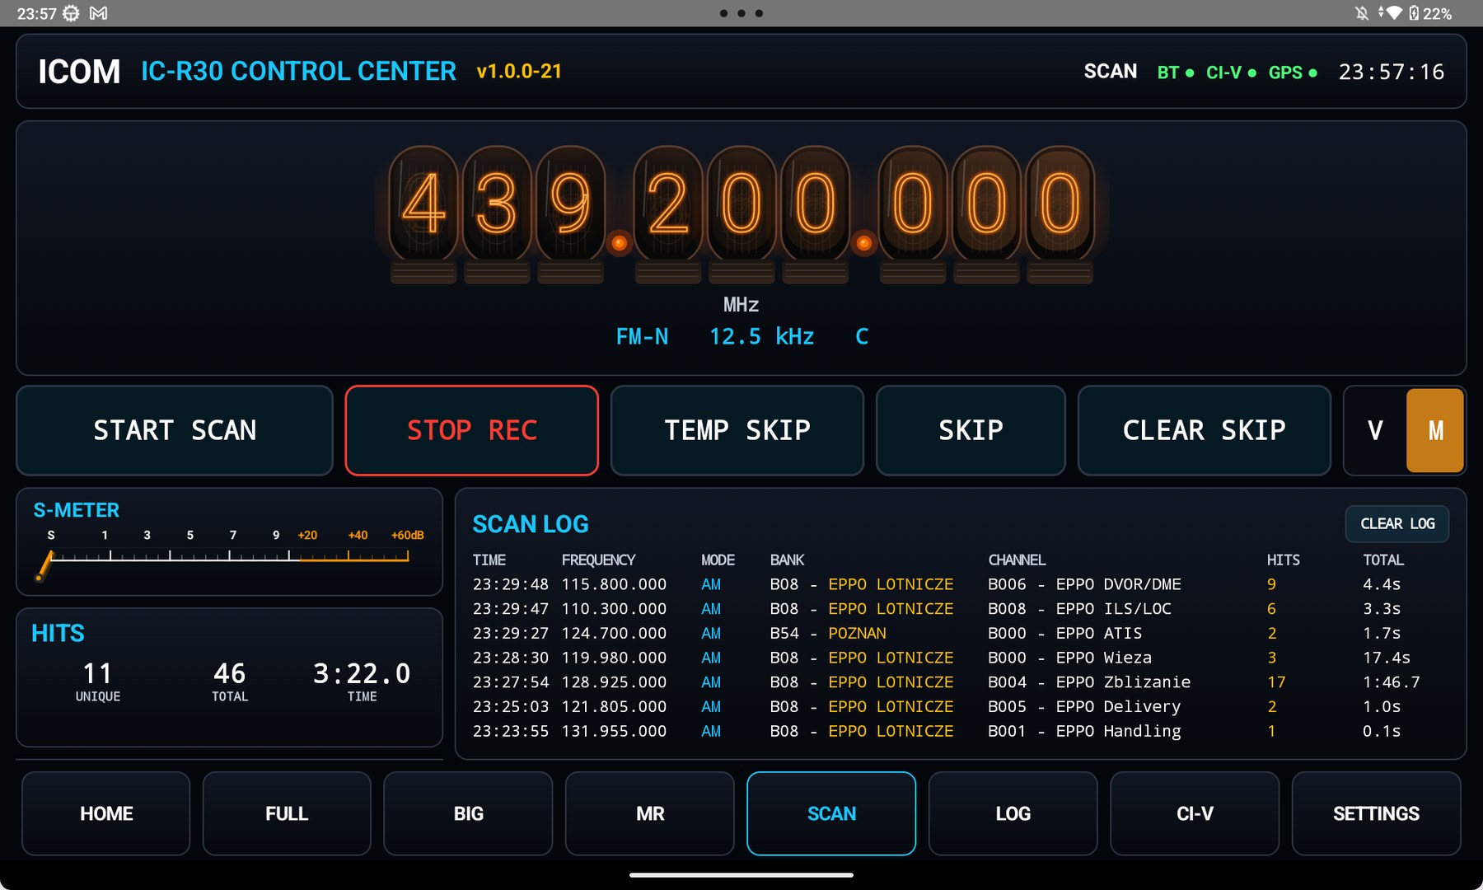The height and width of the screenshot is (890, 1483).
Task: Tap the C indicator next to step
Action: coord(862,336)
